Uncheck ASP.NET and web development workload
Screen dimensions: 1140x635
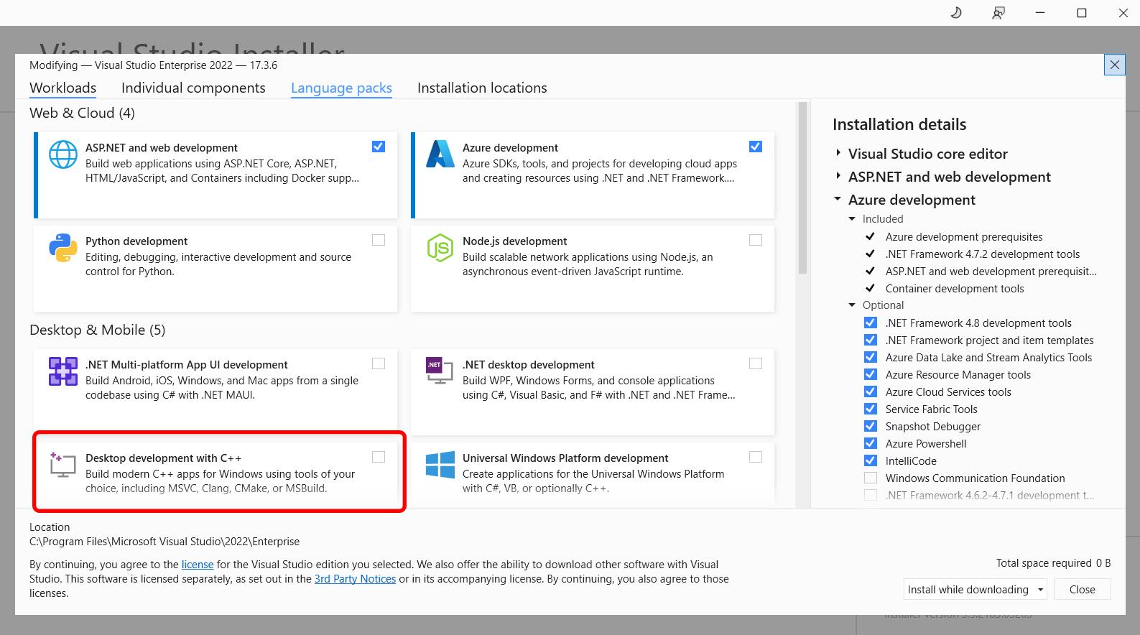tap(379, 147)
